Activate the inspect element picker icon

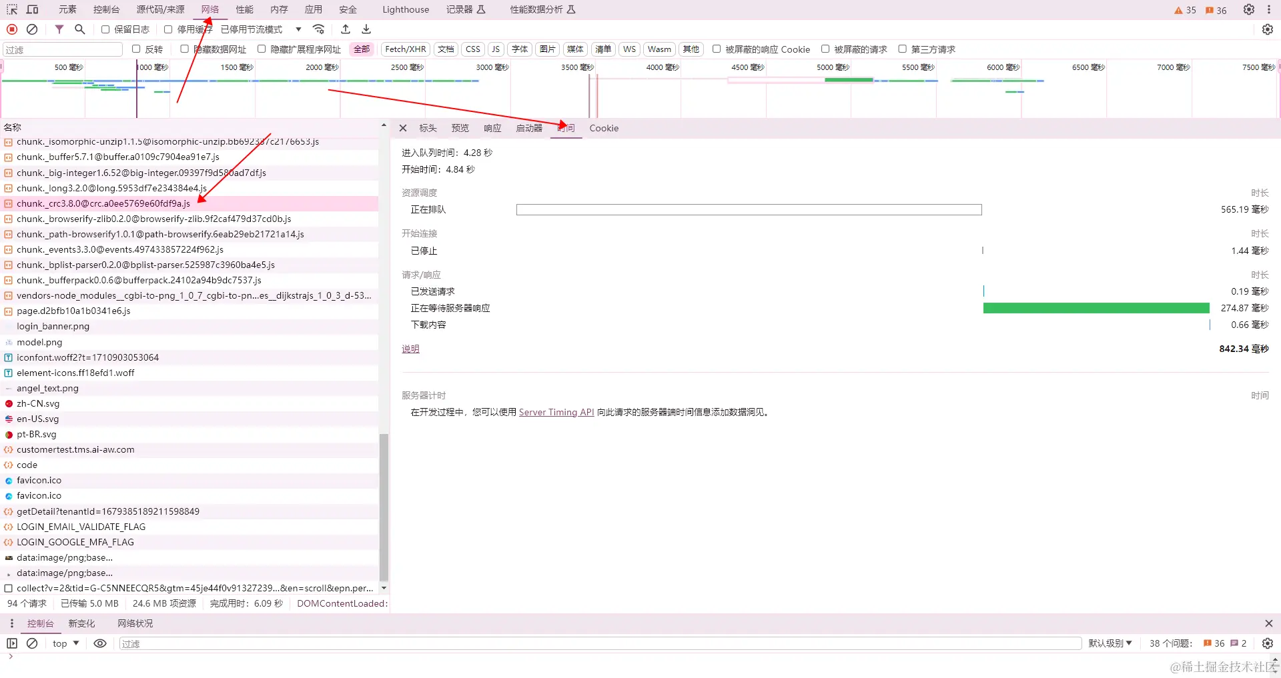coord(12,9)
